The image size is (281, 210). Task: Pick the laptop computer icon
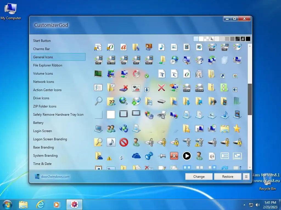coord(98,129)
